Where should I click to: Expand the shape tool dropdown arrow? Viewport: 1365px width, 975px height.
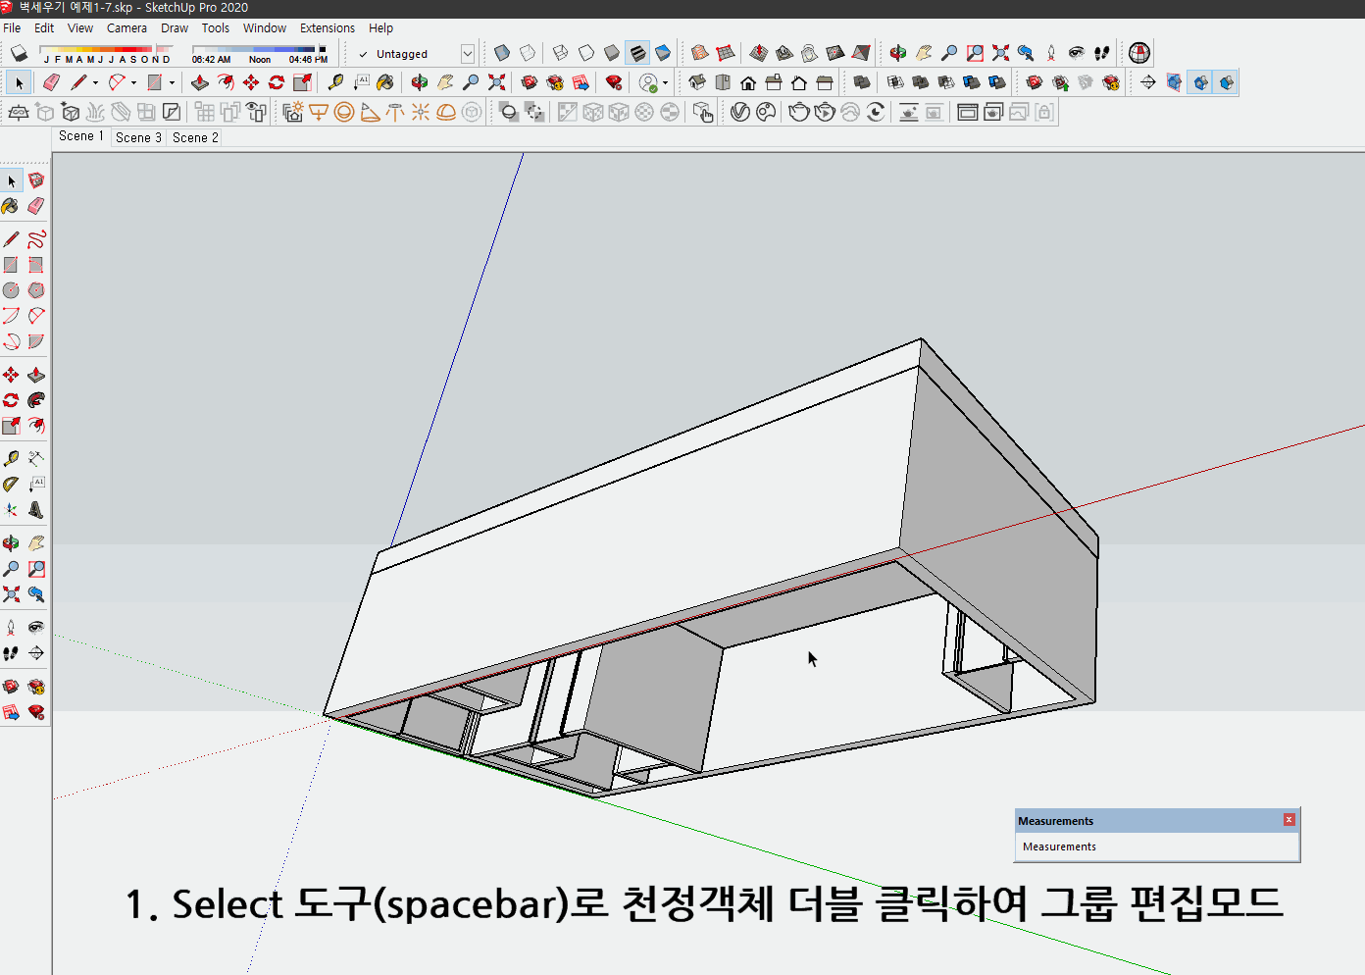coord(172,83)
